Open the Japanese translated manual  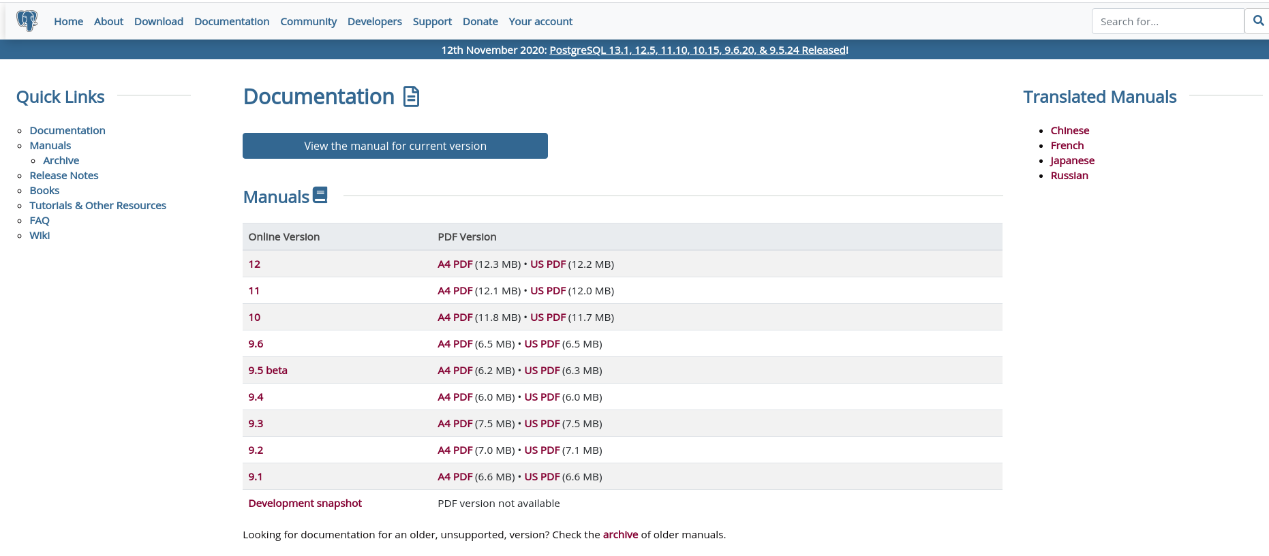click(1072, 161)
